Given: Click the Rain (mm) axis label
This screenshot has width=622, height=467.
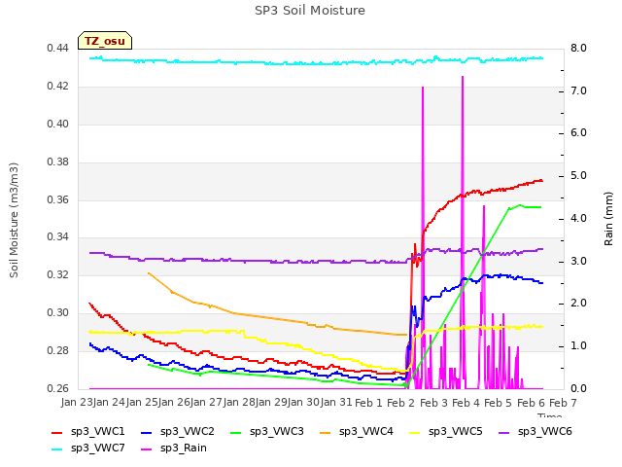Looking at the screenshot, I should pyautogui.click(x=608, y=219).
